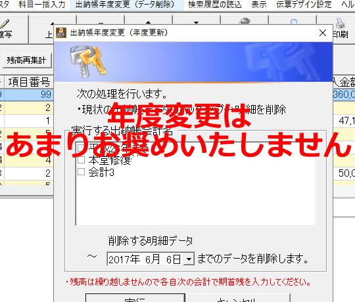
Task: Click the 残高再集計 button
Action: click(x=27, y=60)
